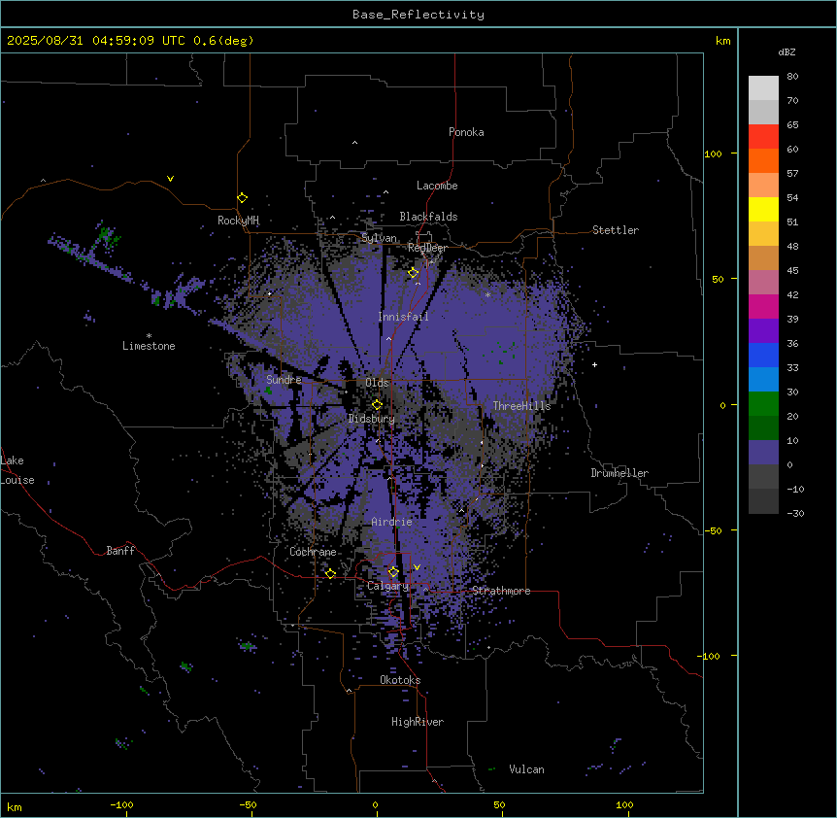This screenshot has width=837, height=818.
Task: Click the Sylvan city label
Action: pos(379,238)
